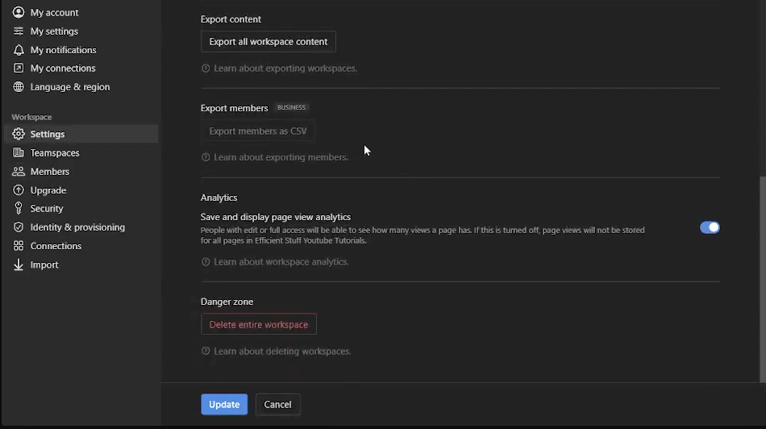
Task: Click the Teamspaces building icon
Action: pyautogui.click(x=18, y=152)
